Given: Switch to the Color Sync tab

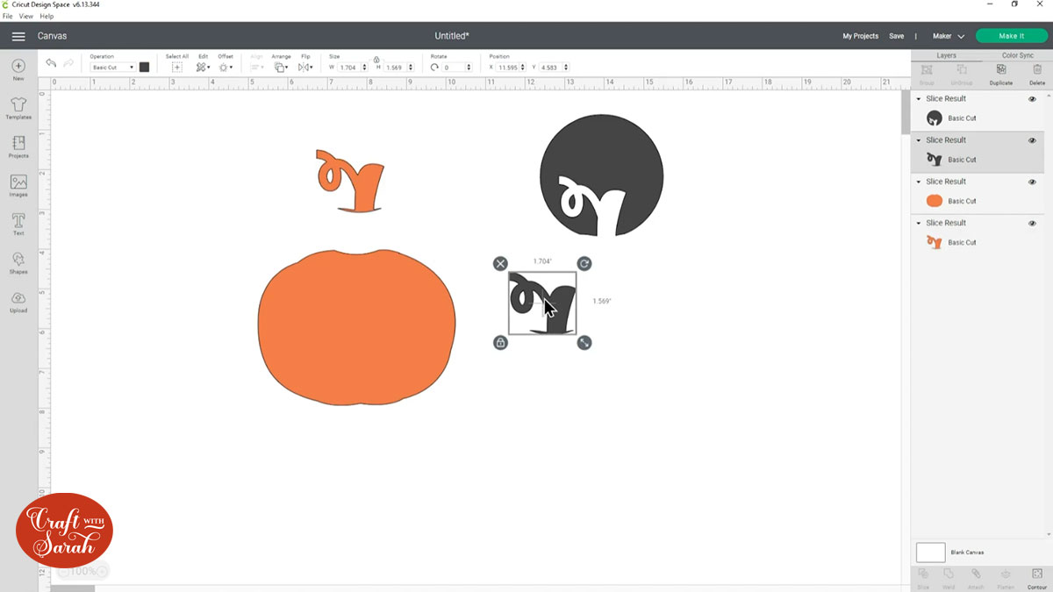Looking at the screenshot, I should [1017, 55].
